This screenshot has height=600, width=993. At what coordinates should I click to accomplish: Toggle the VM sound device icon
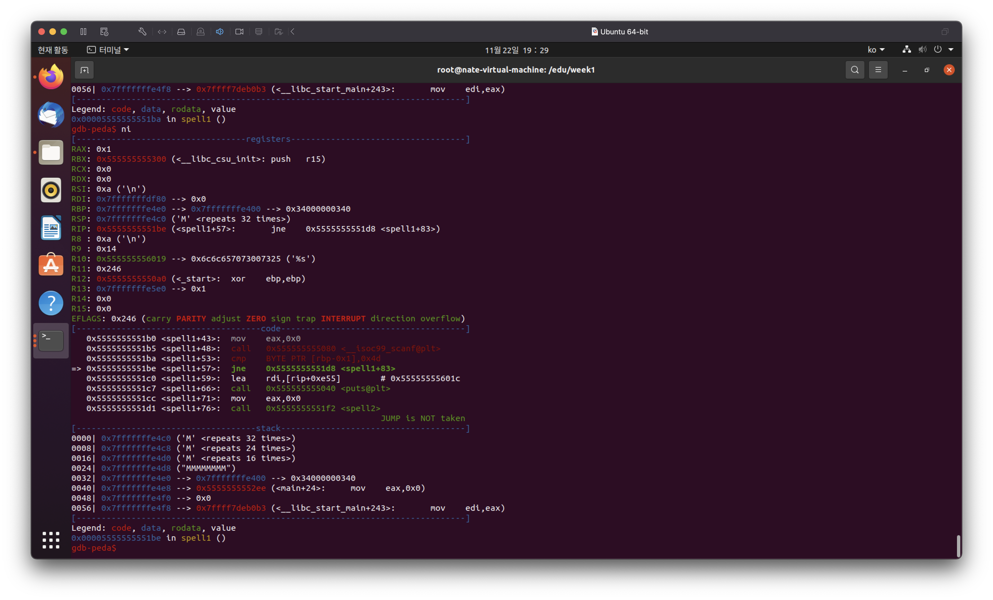[x=220, y=31]
